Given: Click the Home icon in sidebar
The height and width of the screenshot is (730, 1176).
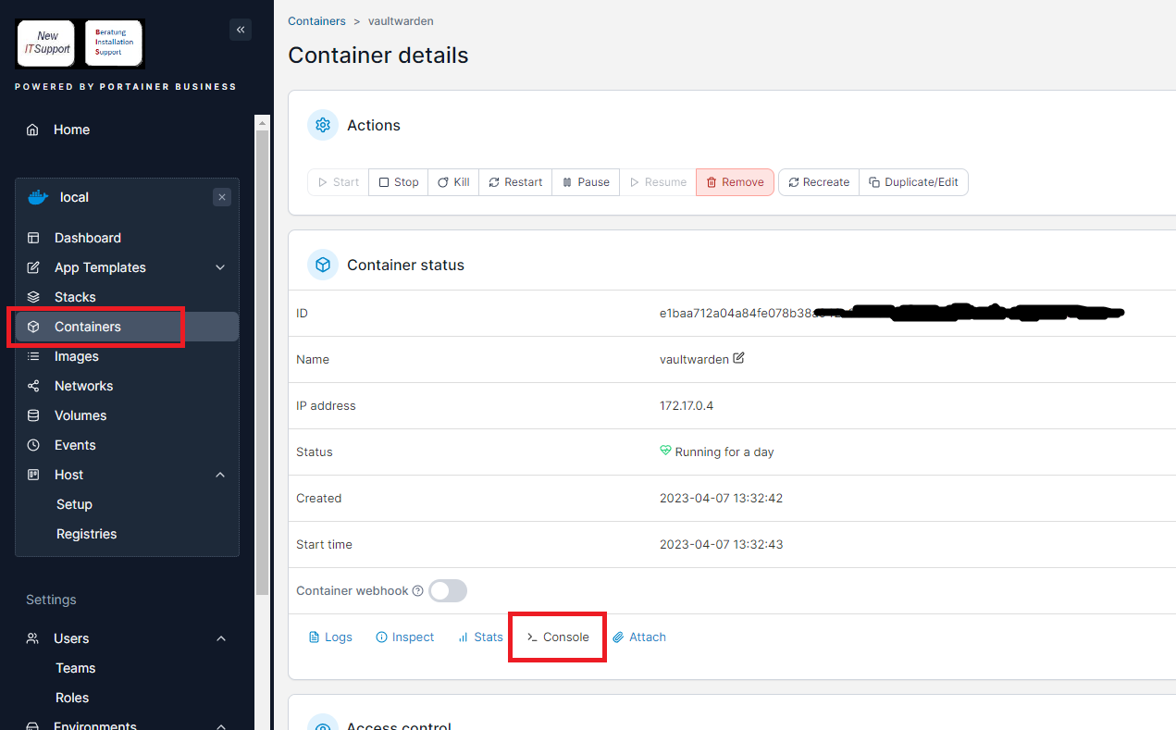Looking at the screenshot, I should [x=33, y=130].
